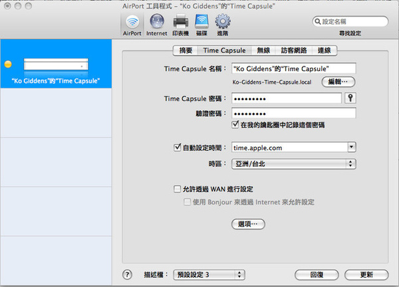Viewport: 399px width, 287px height.
Task: Switch to the 無線 tab
Action: pos(263,50)
